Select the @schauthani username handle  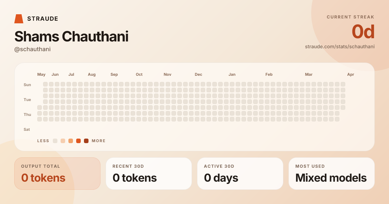(32, 49)
